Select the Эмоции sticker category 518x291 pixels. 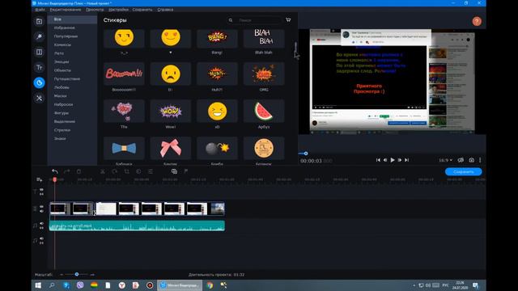click(x=62, y=61)
